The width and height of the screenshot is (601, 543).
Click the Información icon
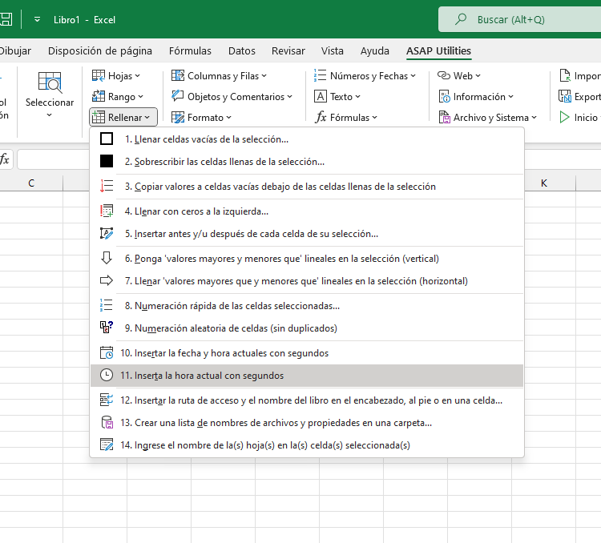point(444,97)
